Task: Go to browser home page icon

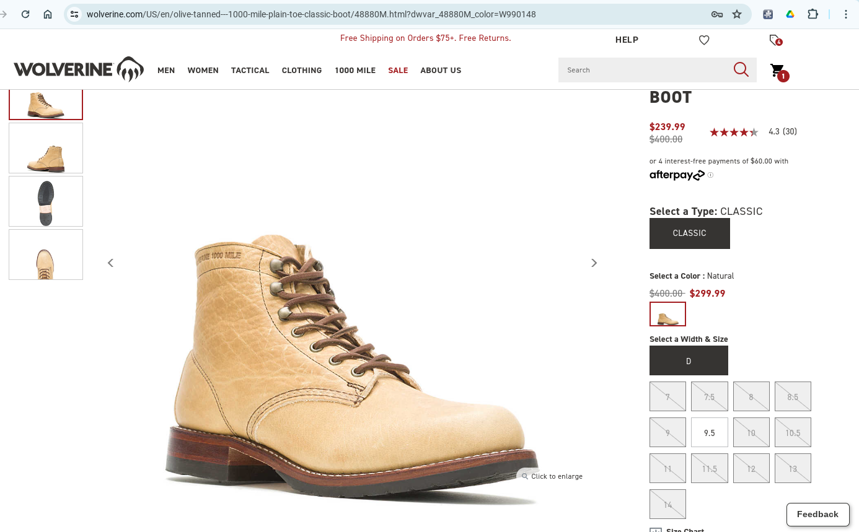Action: coord(48,14)
